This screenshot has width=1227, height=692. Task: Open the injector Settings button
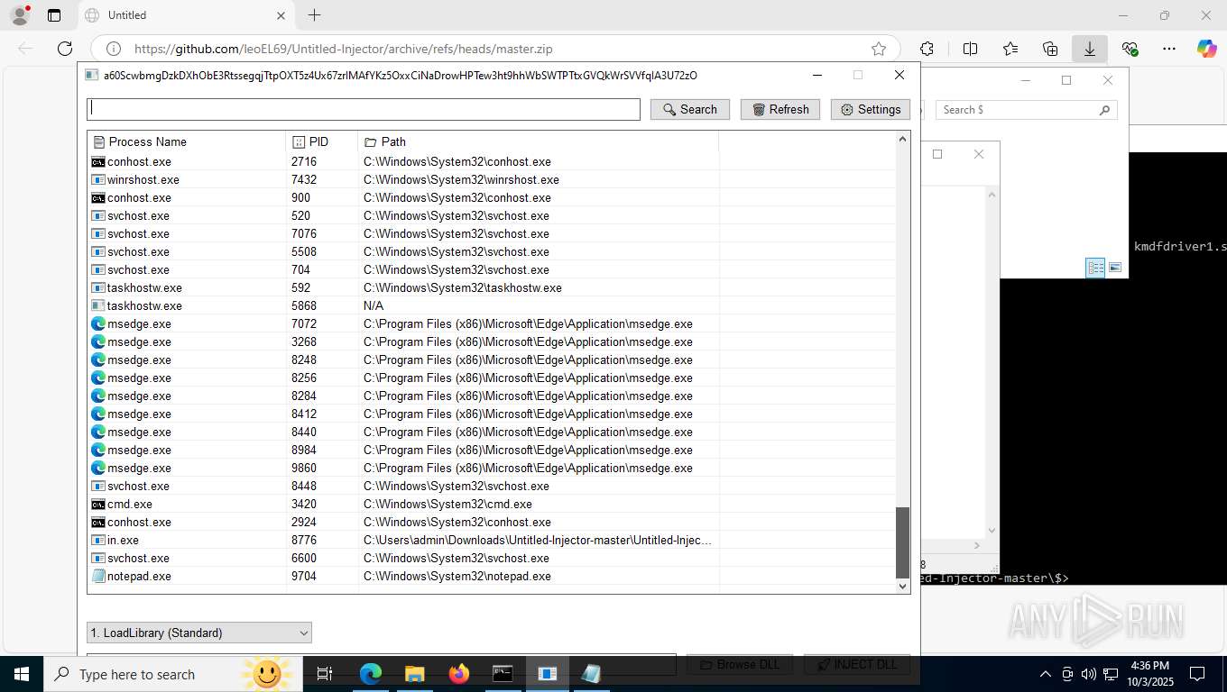click(871, 109)
